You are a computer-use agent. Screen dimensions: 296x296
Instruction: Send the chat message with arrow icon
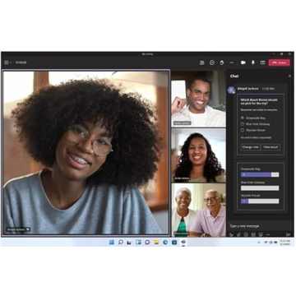(288, 234)
